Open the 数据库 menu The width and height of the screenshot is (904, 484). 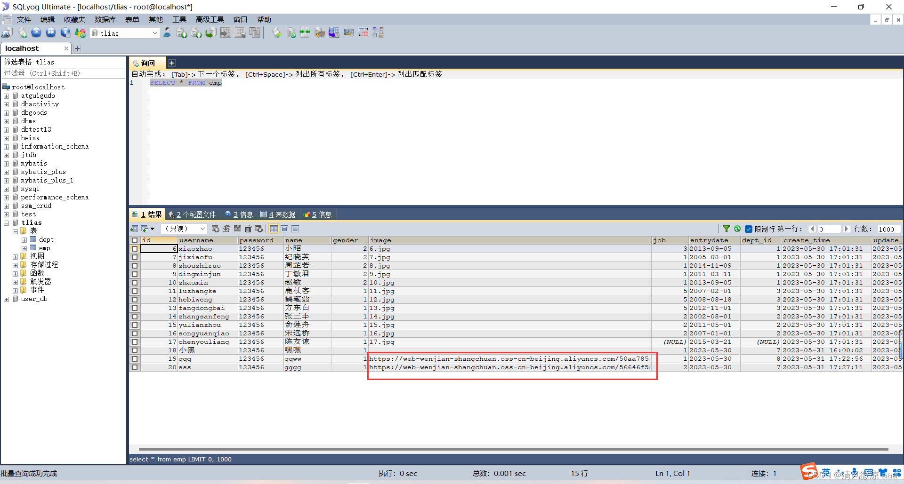105,20
